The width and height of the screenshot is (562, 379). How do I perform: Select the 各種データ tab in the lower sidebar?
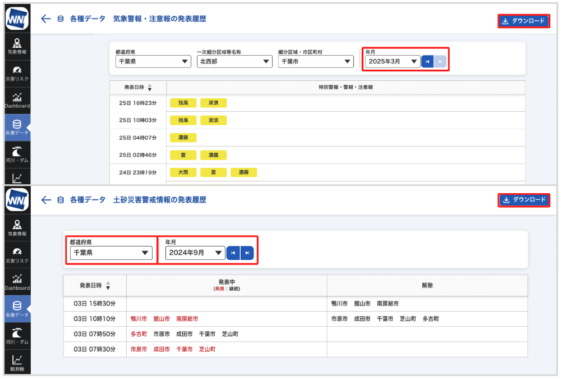pos(17,309)
